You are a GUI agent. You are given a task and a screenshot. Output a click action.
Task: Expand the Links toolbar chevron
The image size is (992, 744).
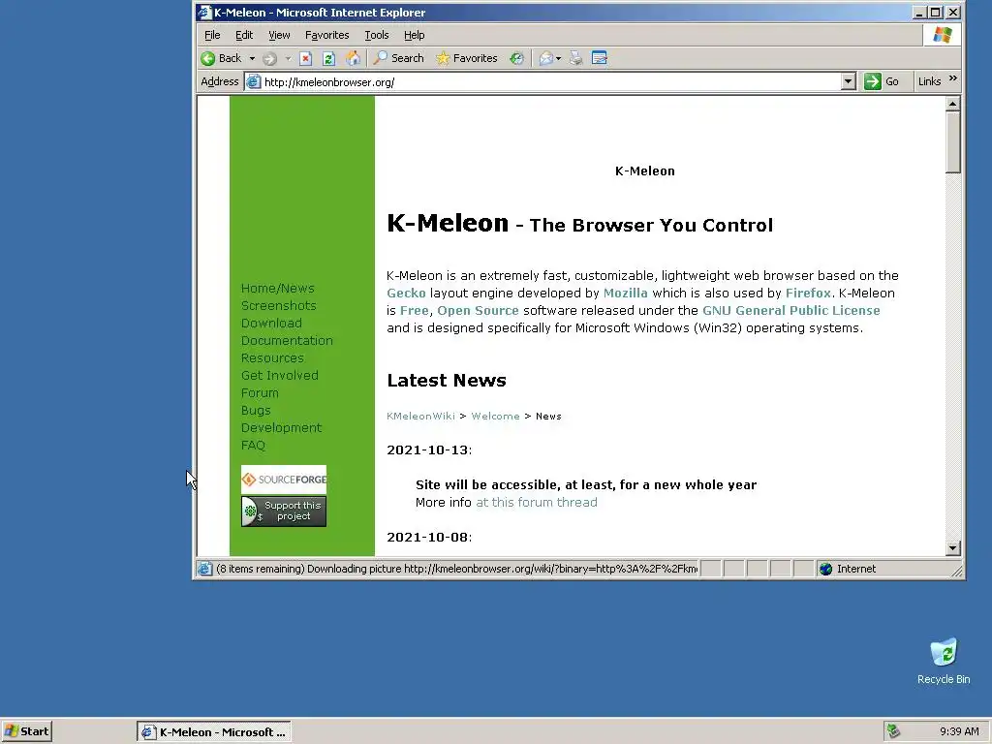[953, 79]
